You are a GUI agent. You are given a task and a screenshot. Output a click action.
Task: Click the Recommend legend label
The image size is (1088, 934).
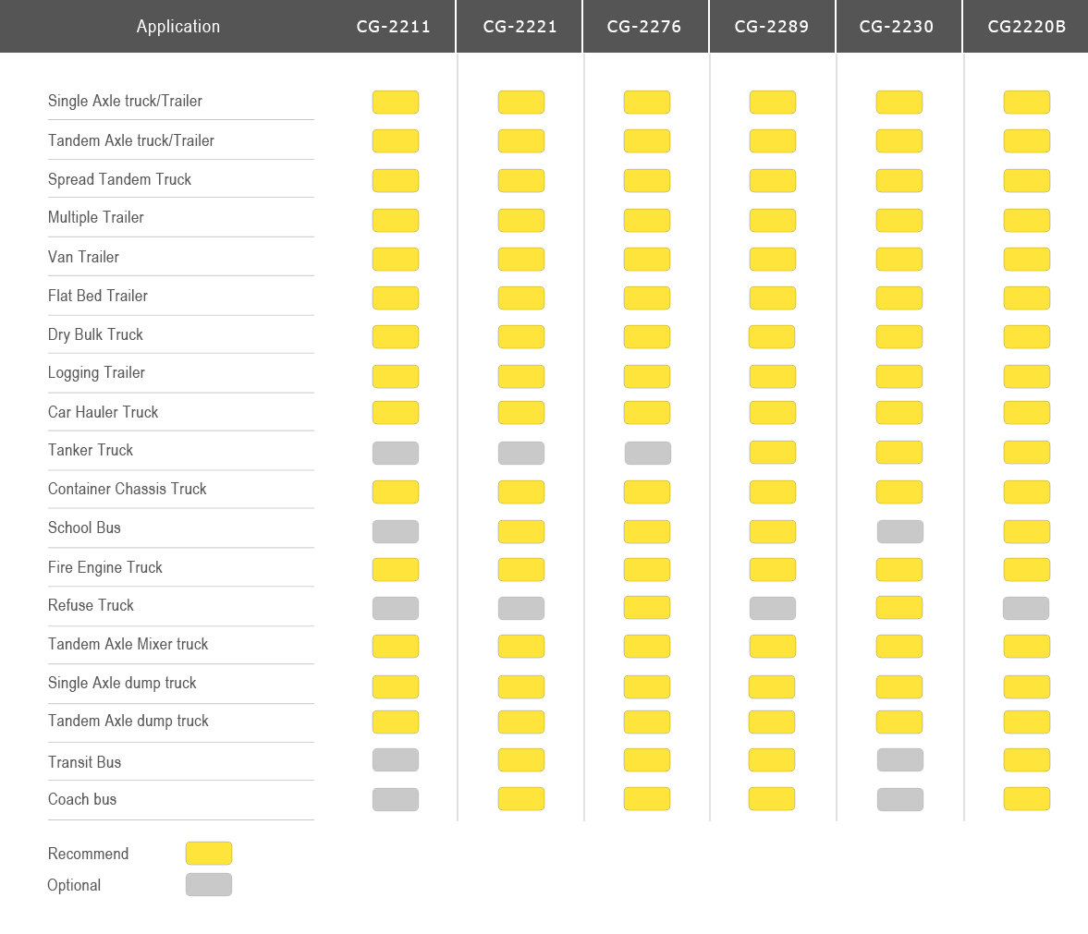pos(88,855)
